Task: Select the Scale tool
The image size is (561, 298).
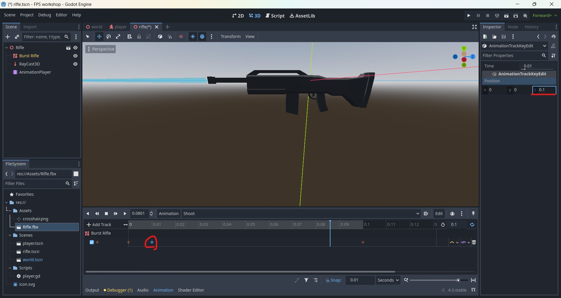Action: pyautogui.click(x=118, y=37)
